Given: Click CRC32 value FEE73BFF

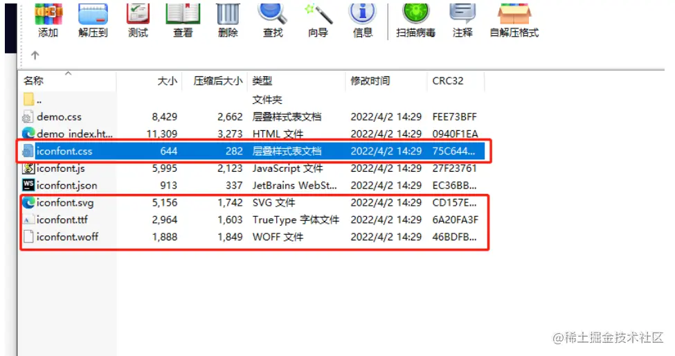Looking at the screenshot, I should (455, 116).
